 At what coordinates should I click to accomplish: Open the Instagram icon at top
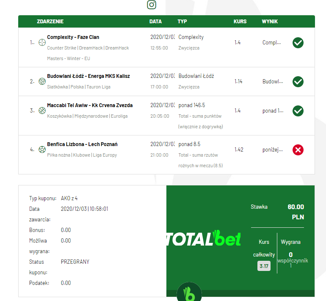152,5
